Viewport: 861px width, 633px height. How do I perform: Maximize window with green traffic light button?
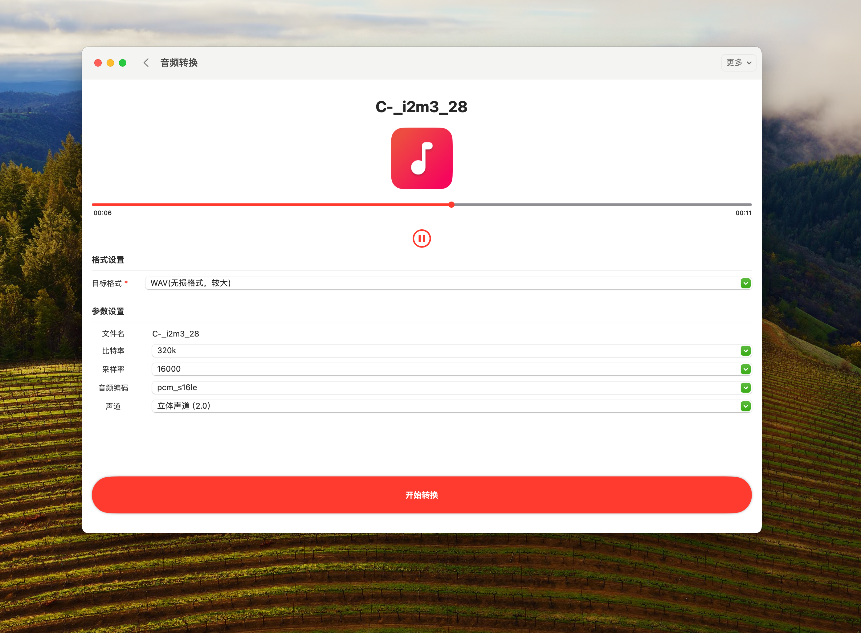tap(123, 63)
